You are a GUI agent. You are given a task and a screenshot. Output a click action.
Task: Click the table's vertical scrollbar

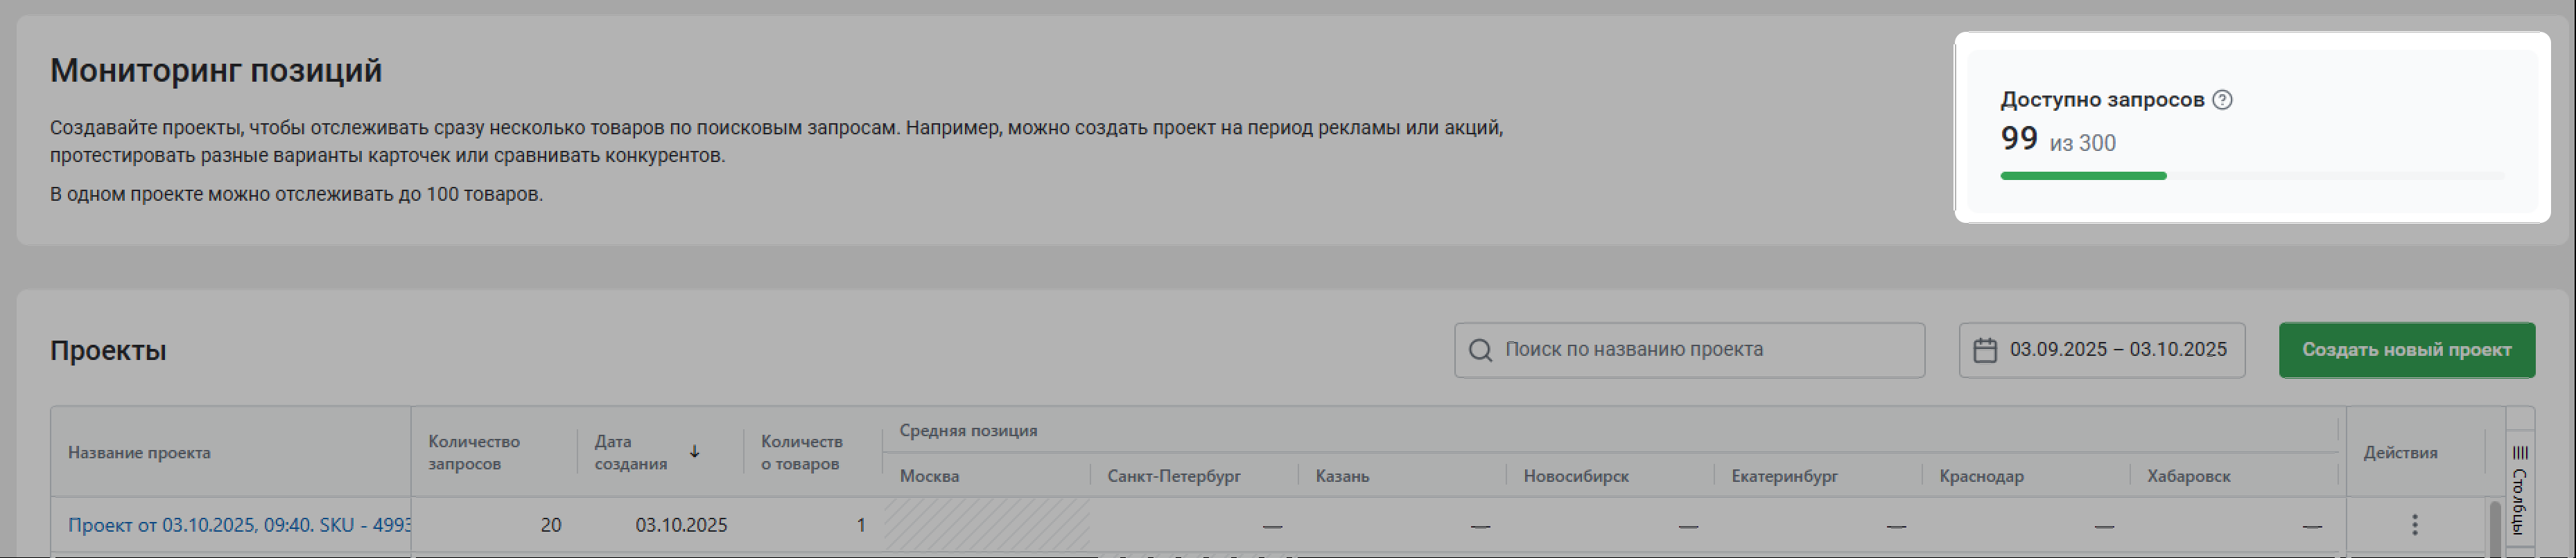click(x=2494, y=529)
